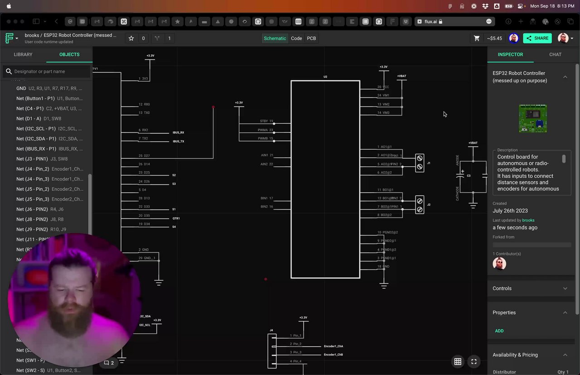This screenshot has width=580, height=375.
Task: Click the fork icon next to count 1
Action: pyautogui.click(x=157, y=39)
